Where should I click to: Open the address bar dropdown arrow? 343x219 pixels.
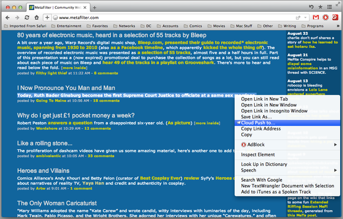(x=305, y=18)
